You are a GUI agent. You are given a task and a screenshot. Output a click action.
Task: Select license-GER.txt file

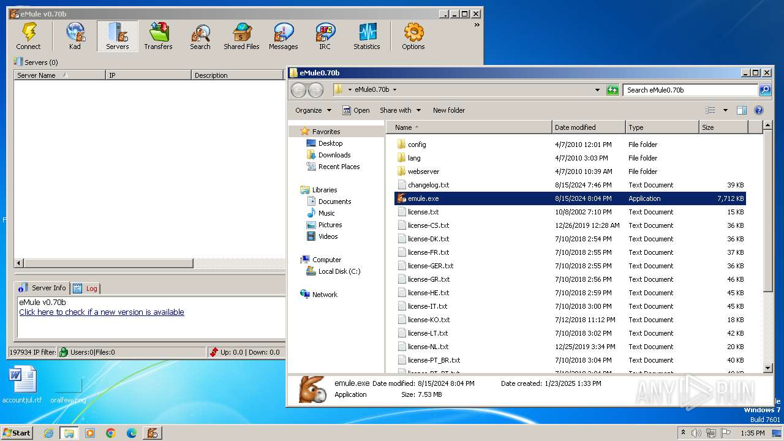click(570, 266)
